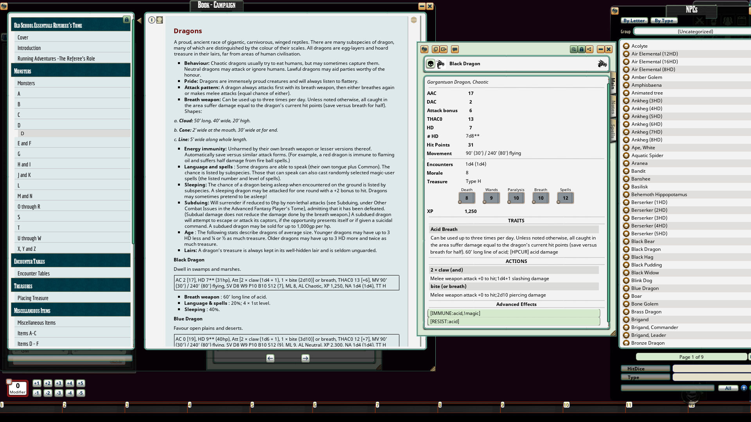Click the speech bubble chat icon in Black Dragon sheet
The image size is (751, 422).
[455, 49]
